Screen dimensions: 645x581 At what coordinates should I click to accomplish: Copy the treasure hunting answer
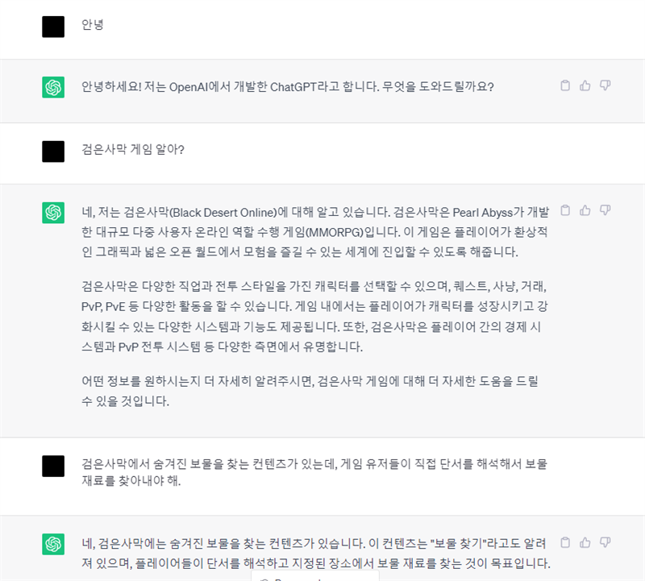pyautogui.click(x=565, y=542)
